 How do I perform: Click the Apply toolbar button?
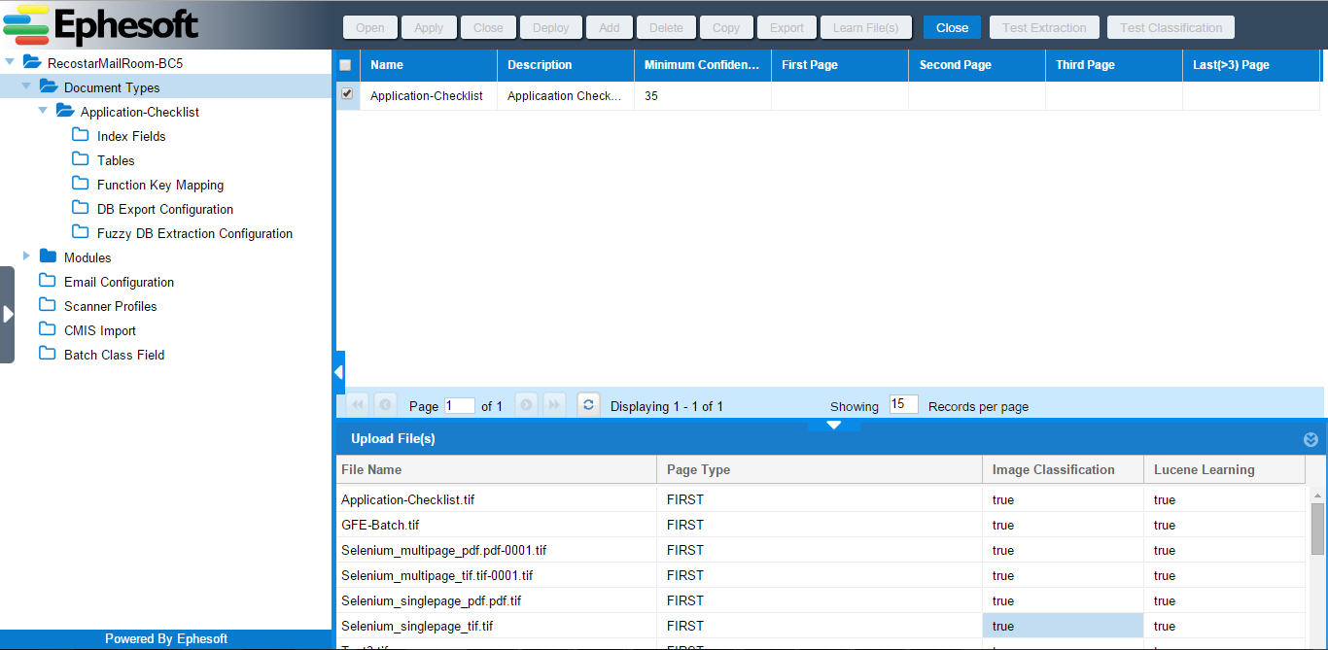pos(429,27)
